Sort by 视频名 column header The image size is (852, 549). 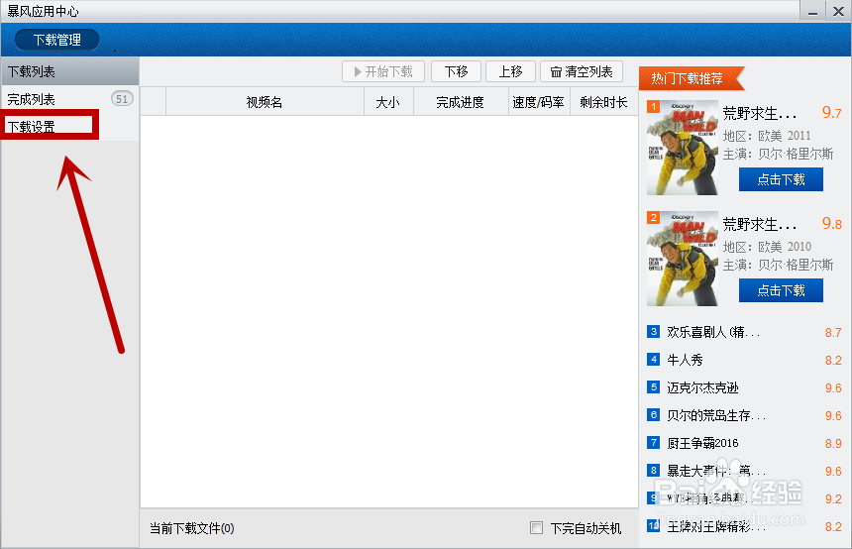click(x=265, y=102)
